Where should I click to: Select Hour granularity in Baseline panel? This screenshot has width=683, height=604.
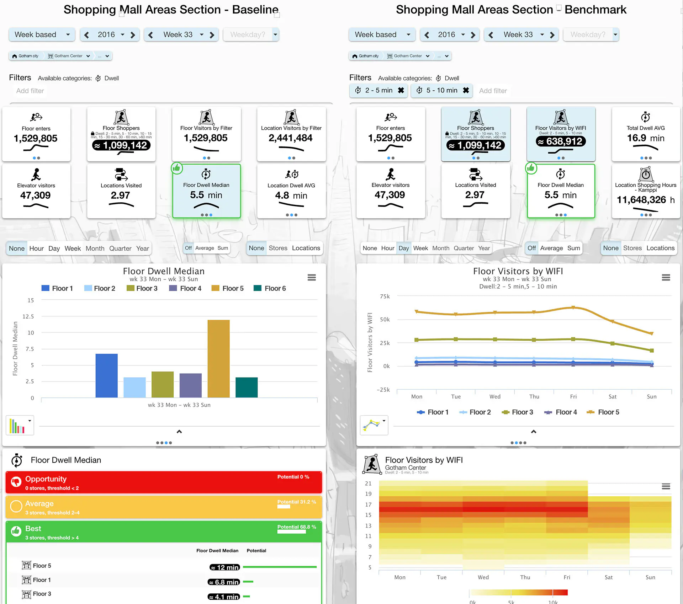click(36, 248)
